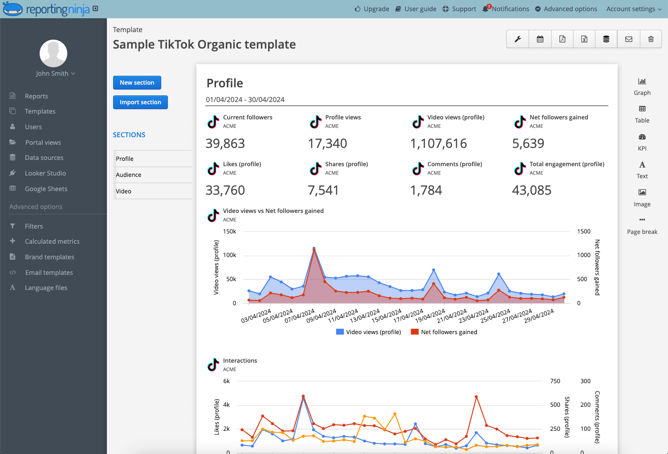Insert a Page break element

tap(642, 225)
